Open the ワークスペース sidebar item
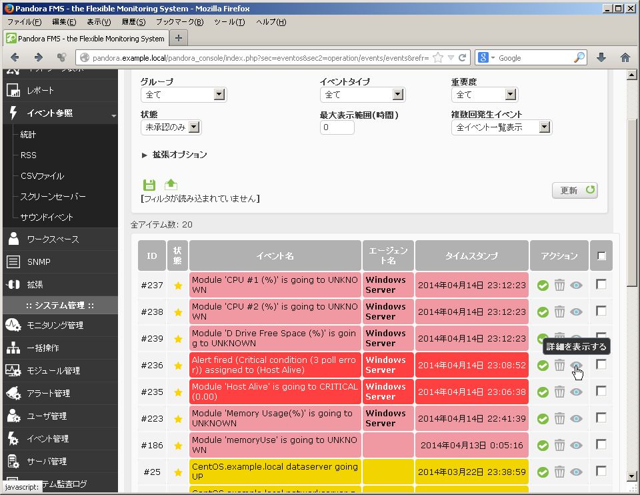 click(61, 239)
